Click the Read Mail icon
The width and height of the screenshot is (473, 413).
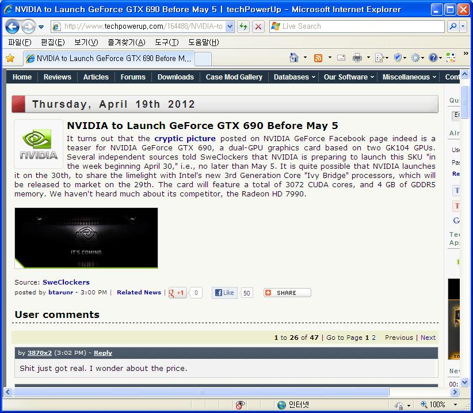pyautogui.click(x=341, y=58)
